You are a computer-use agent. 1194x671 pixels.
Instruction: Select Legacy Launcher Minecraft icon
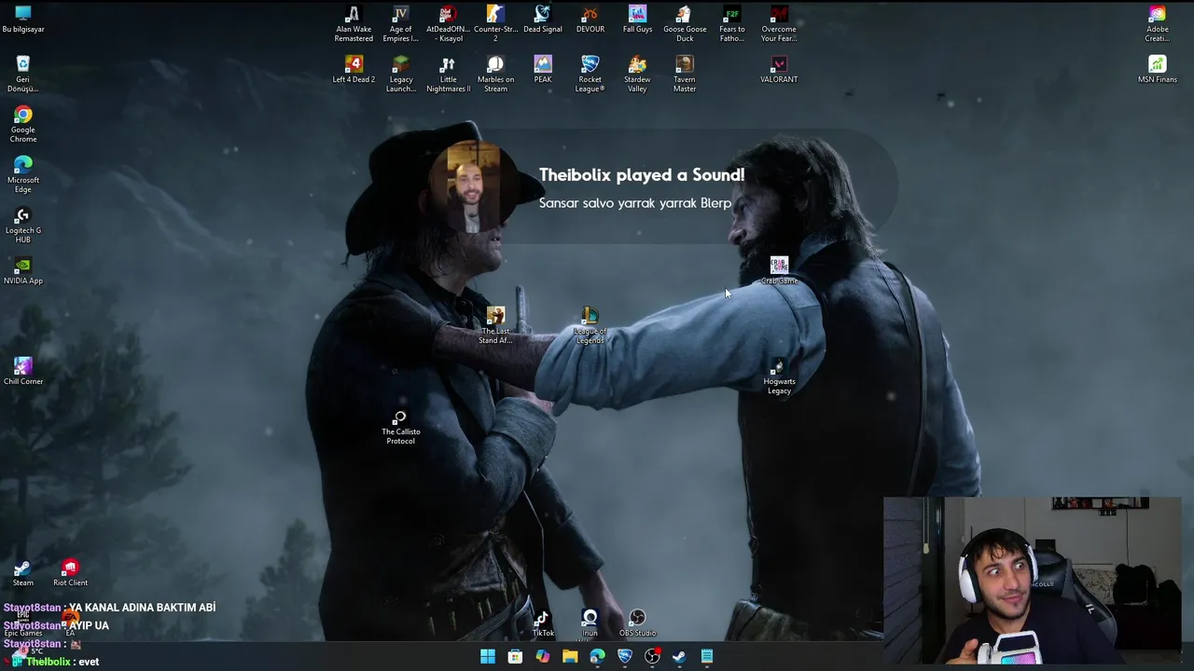pos(400,75)
